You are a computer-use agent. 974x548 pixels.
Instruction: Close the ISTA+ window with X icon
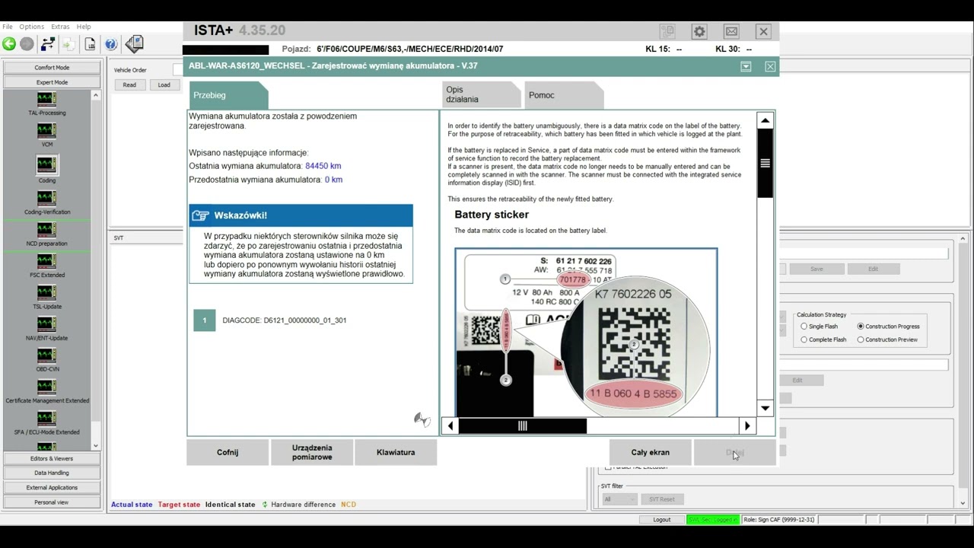click(x=763, y=31)
